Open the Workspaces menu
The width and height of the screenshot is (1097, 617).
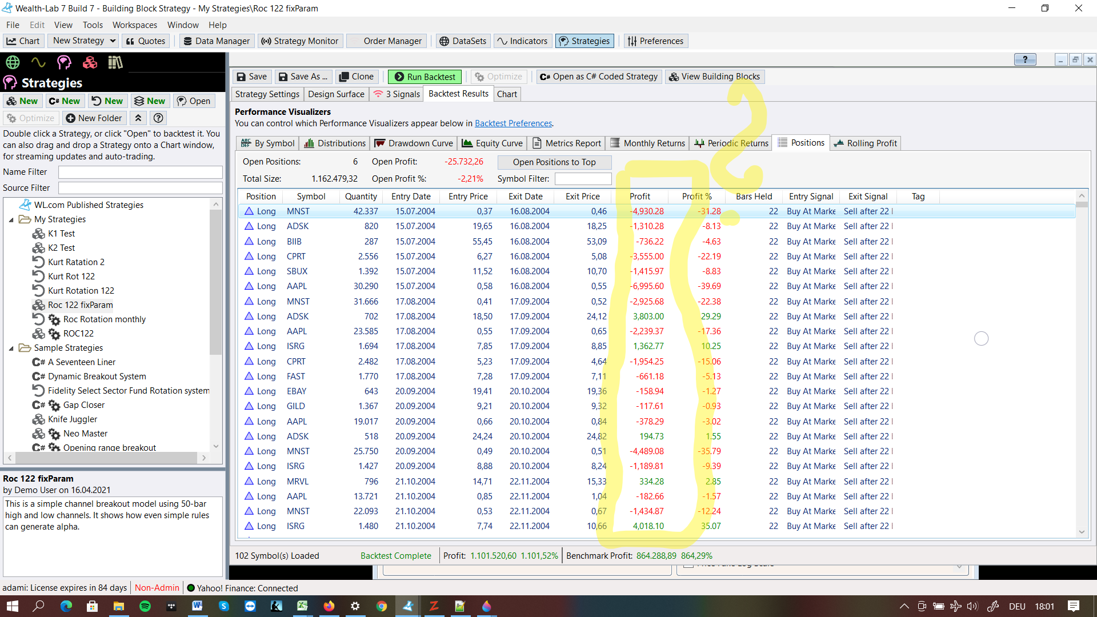point(134,25)
